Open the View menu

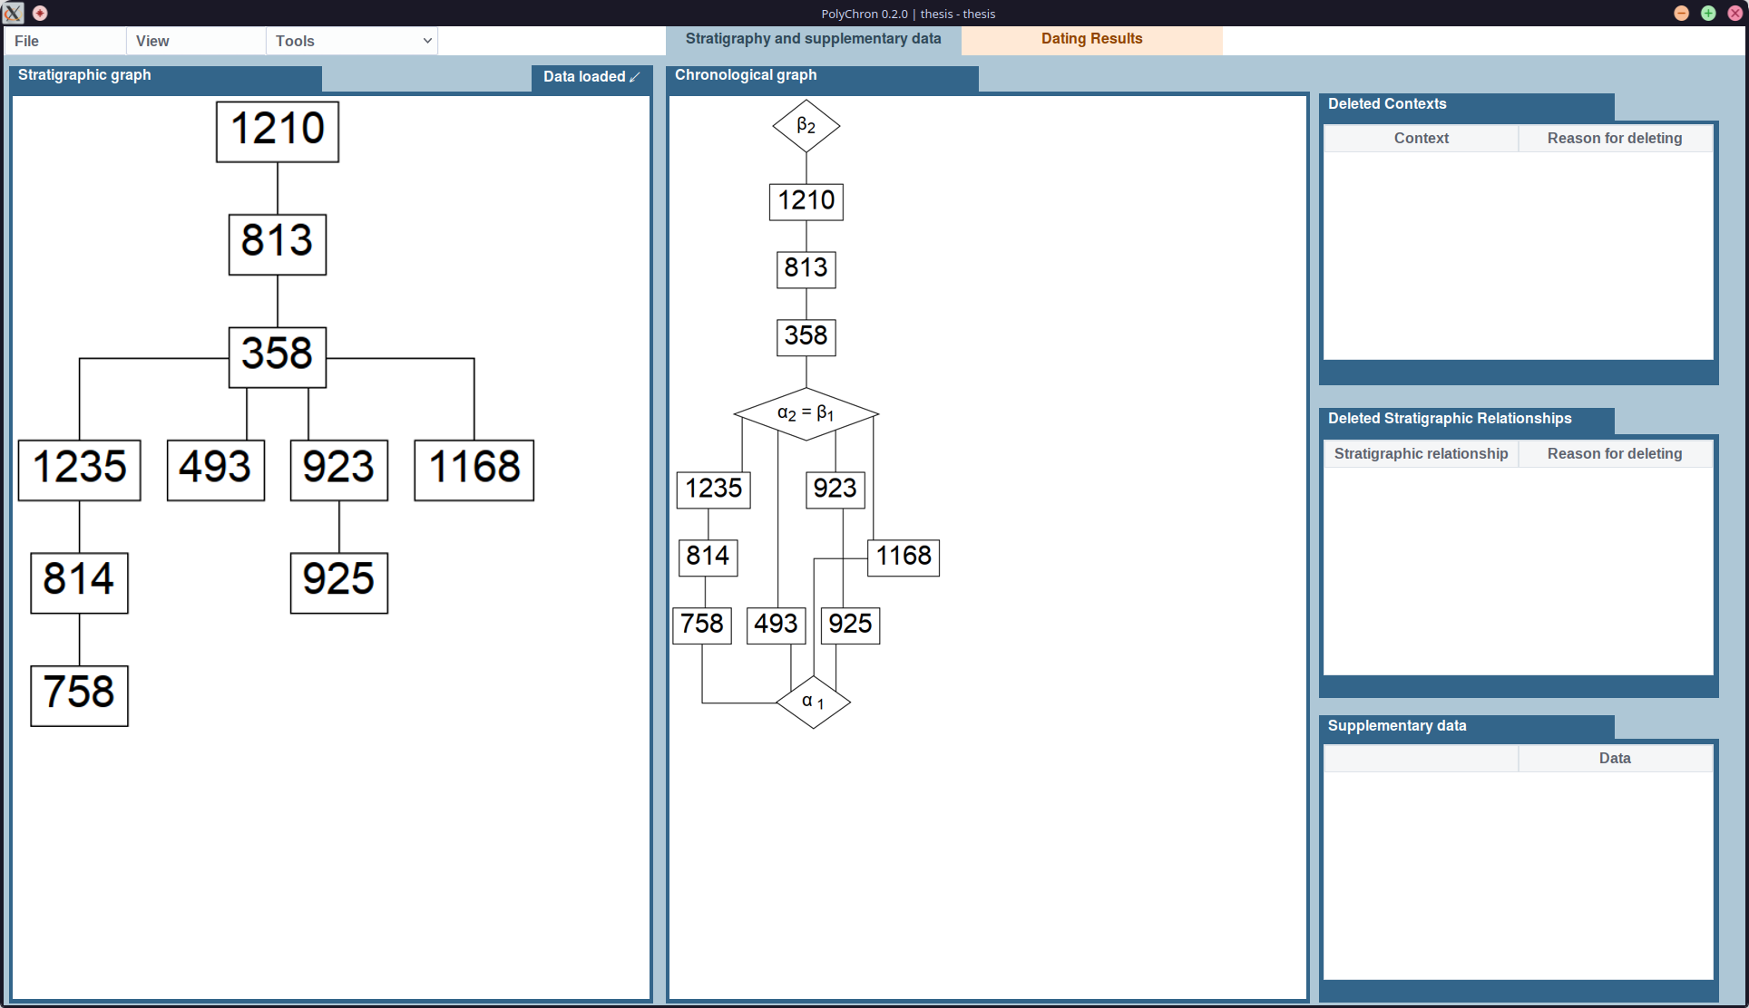(x=195, y=41)
